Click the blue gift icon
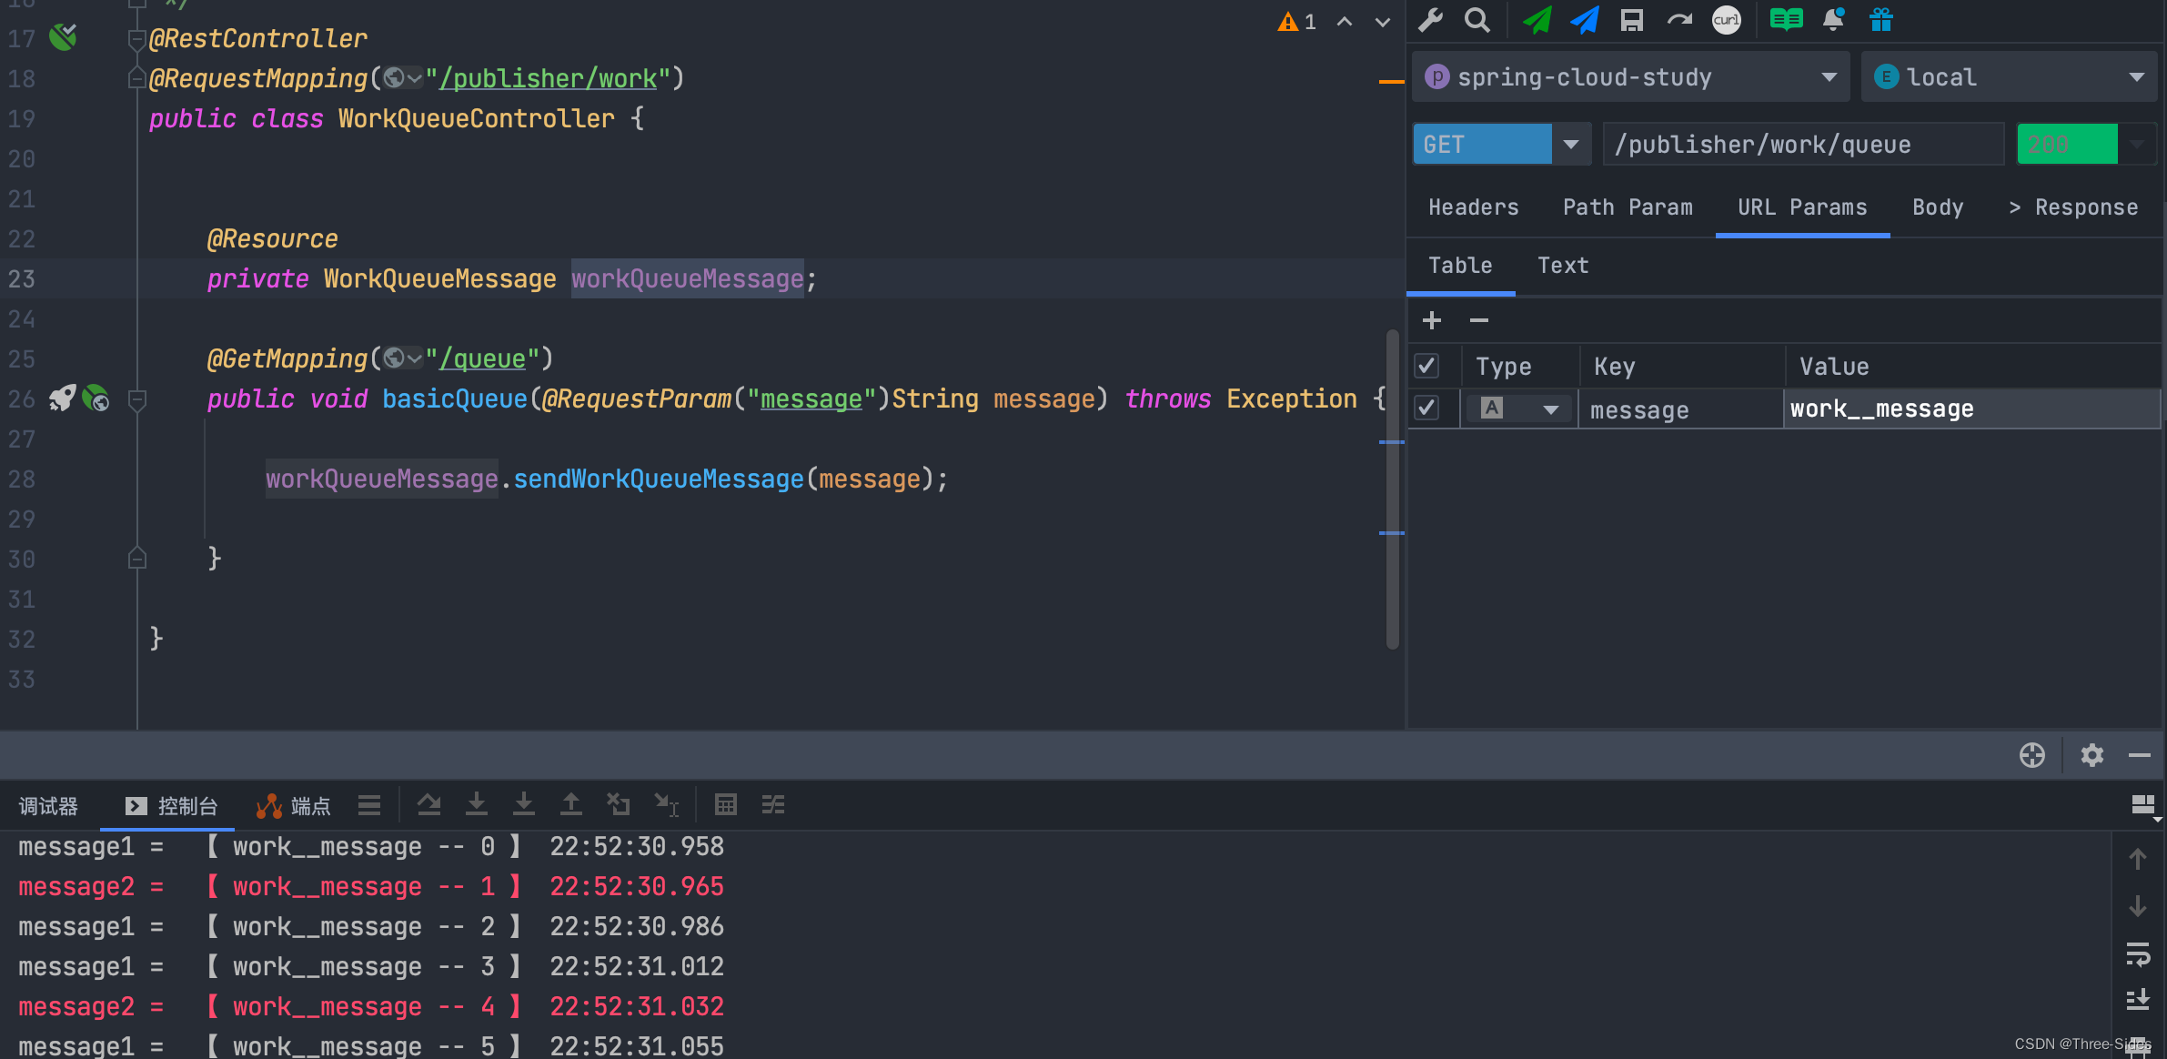This screenshot has height=1059, width=2167. click(1881, 20)
